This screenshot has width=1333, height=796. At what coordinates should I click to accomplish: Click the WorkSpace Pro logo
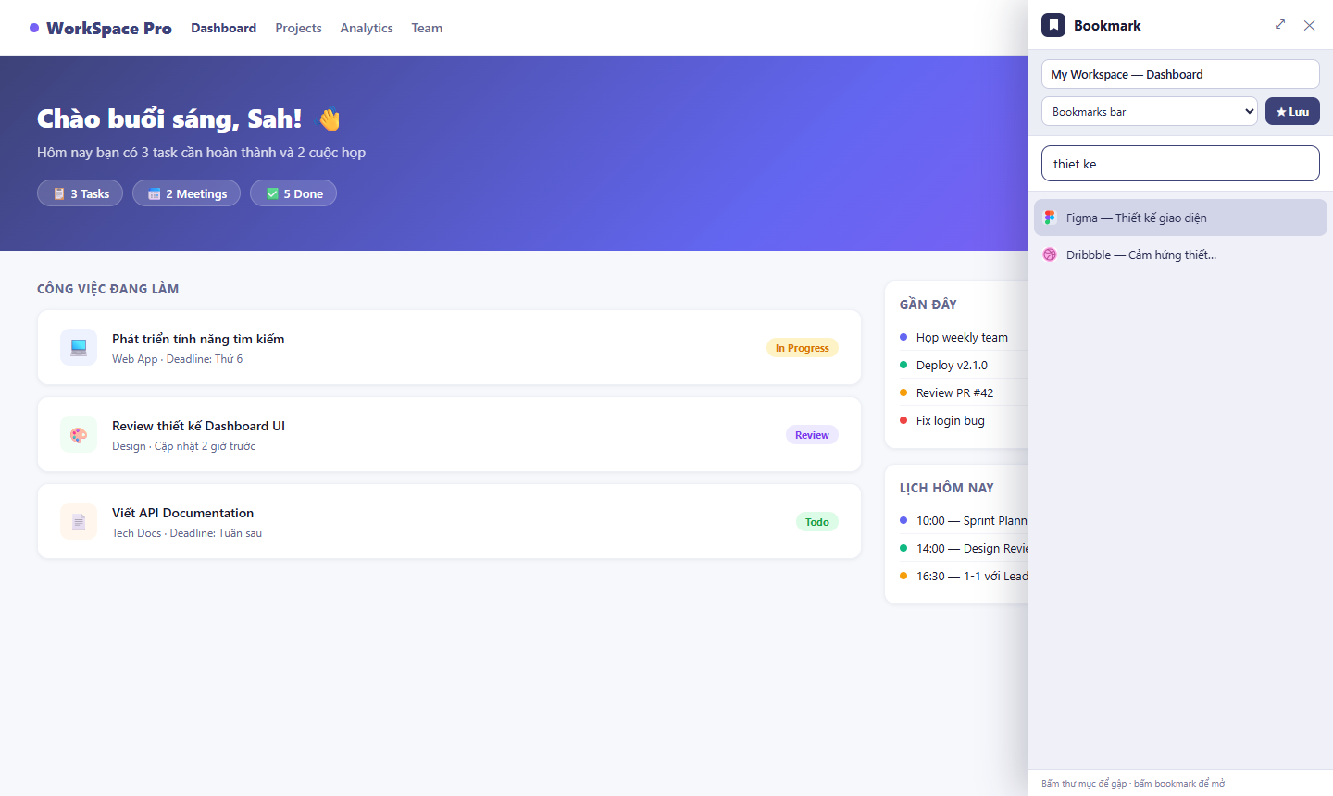pos(100,28)
